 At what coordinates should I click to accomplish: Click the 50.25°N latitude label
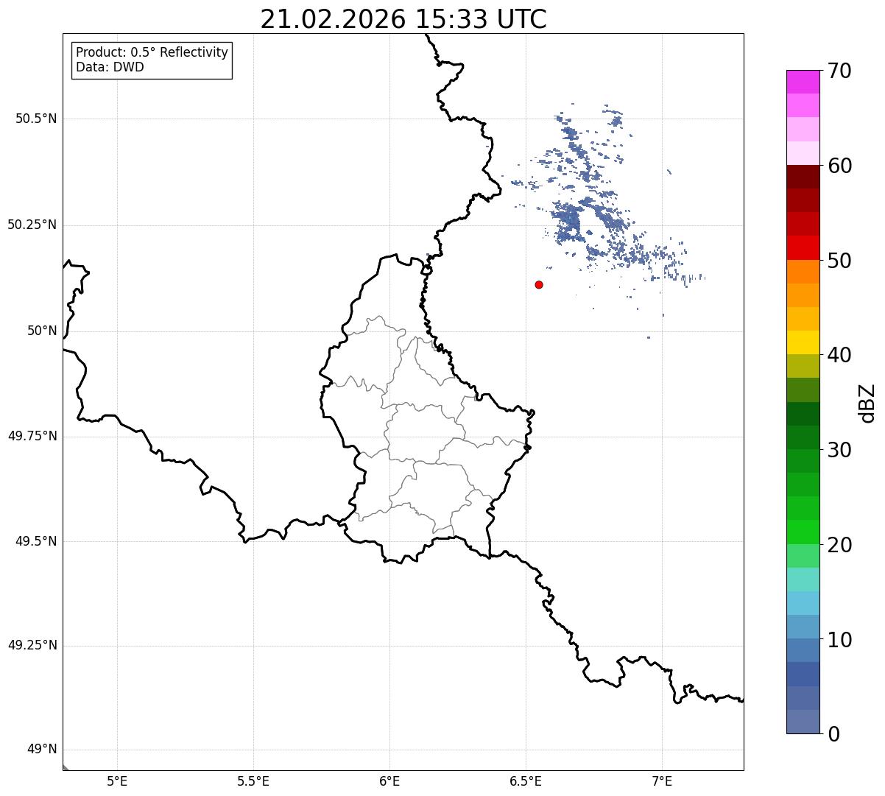(32, 225)
